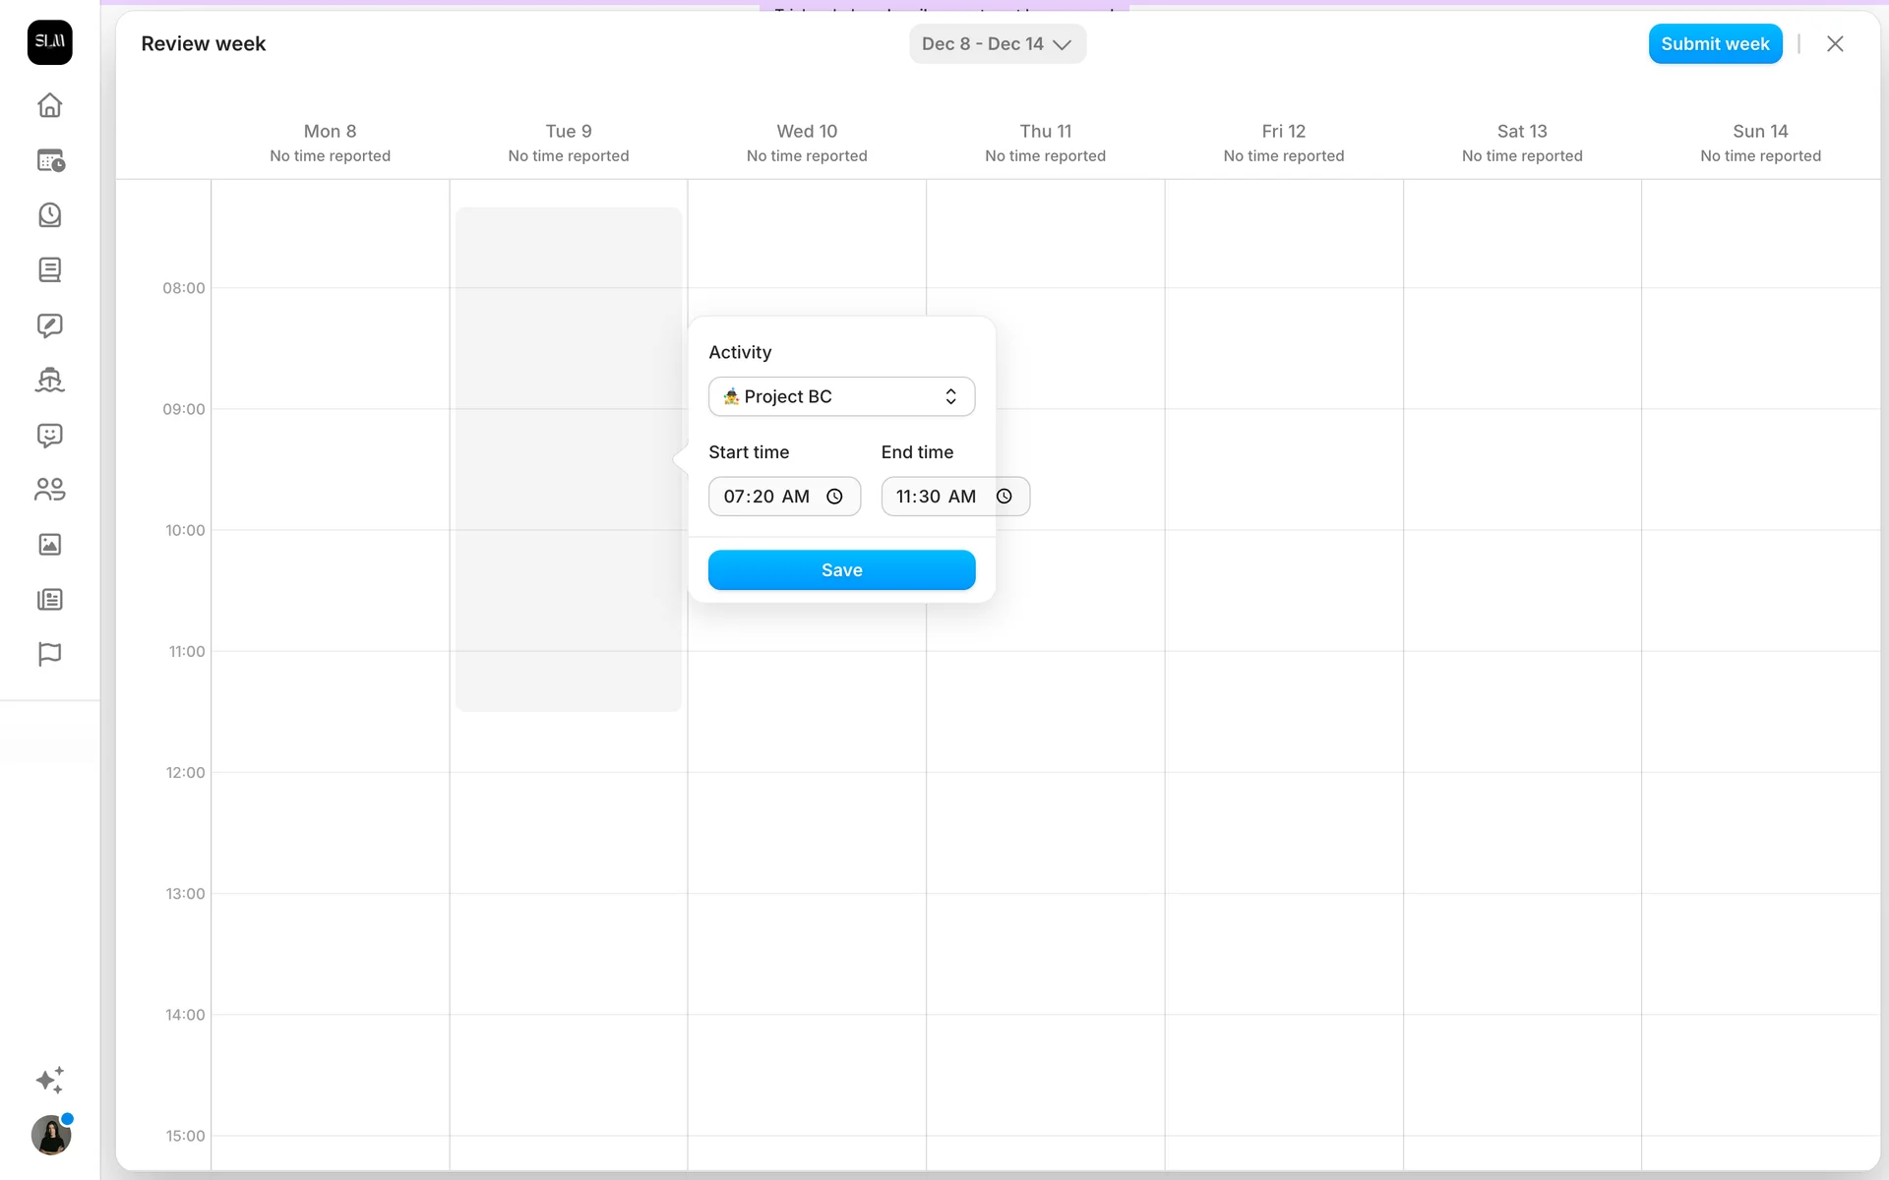Open the notes document sidebar icon
The width and height of the screenshot is (1889, 1180).
49,269
